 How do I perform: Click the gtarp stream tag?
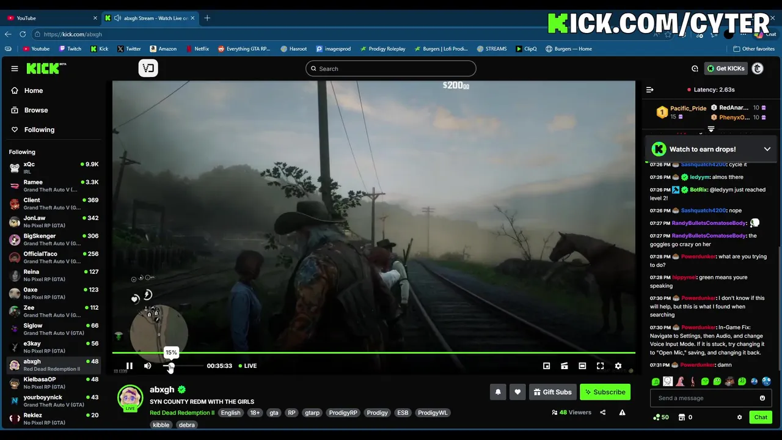click(312, 413)
